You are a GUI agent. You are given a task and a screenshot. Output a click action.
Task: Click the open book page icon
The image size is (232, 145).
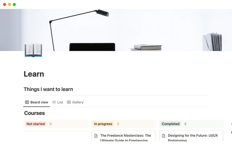33,50
